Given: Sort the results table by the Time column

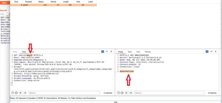Looking at the screenshot, I should pyautogui.click(x=78, y=2).
